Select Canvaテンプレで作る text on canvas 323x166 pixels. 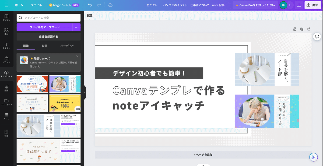click(169, 91)
